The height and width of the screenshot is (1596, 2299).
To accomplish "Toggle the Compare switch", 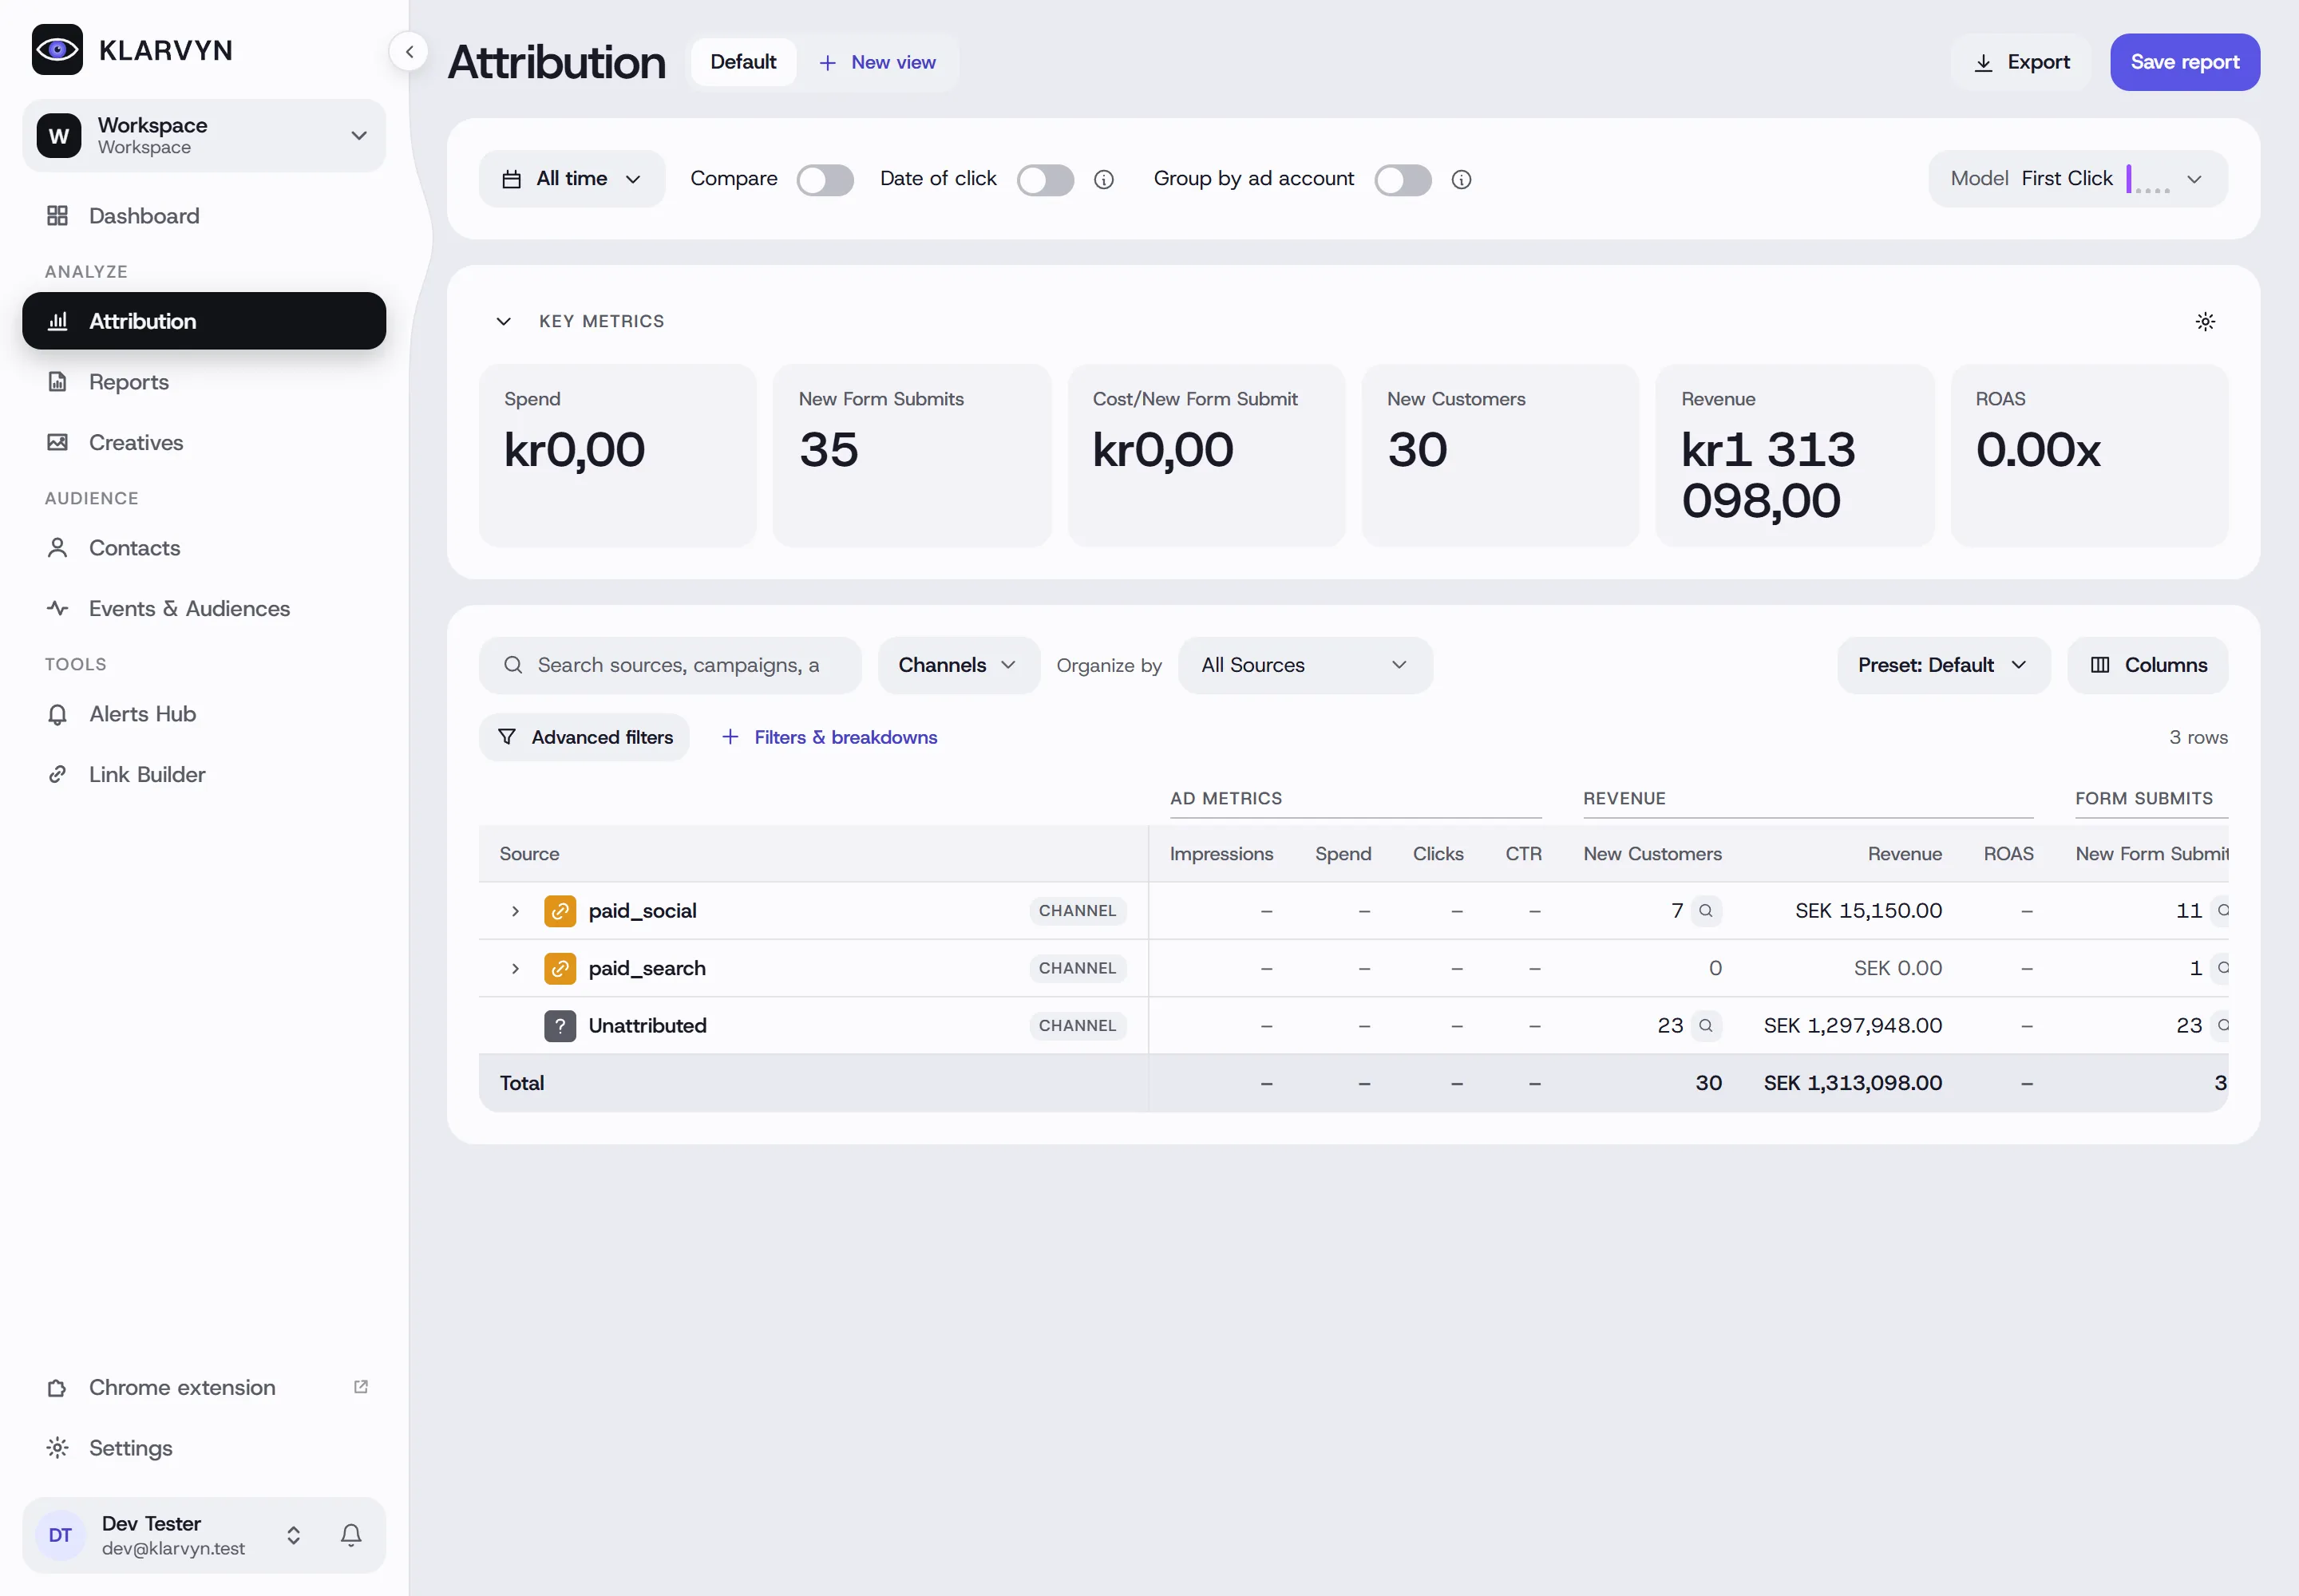I will (825, 180).
